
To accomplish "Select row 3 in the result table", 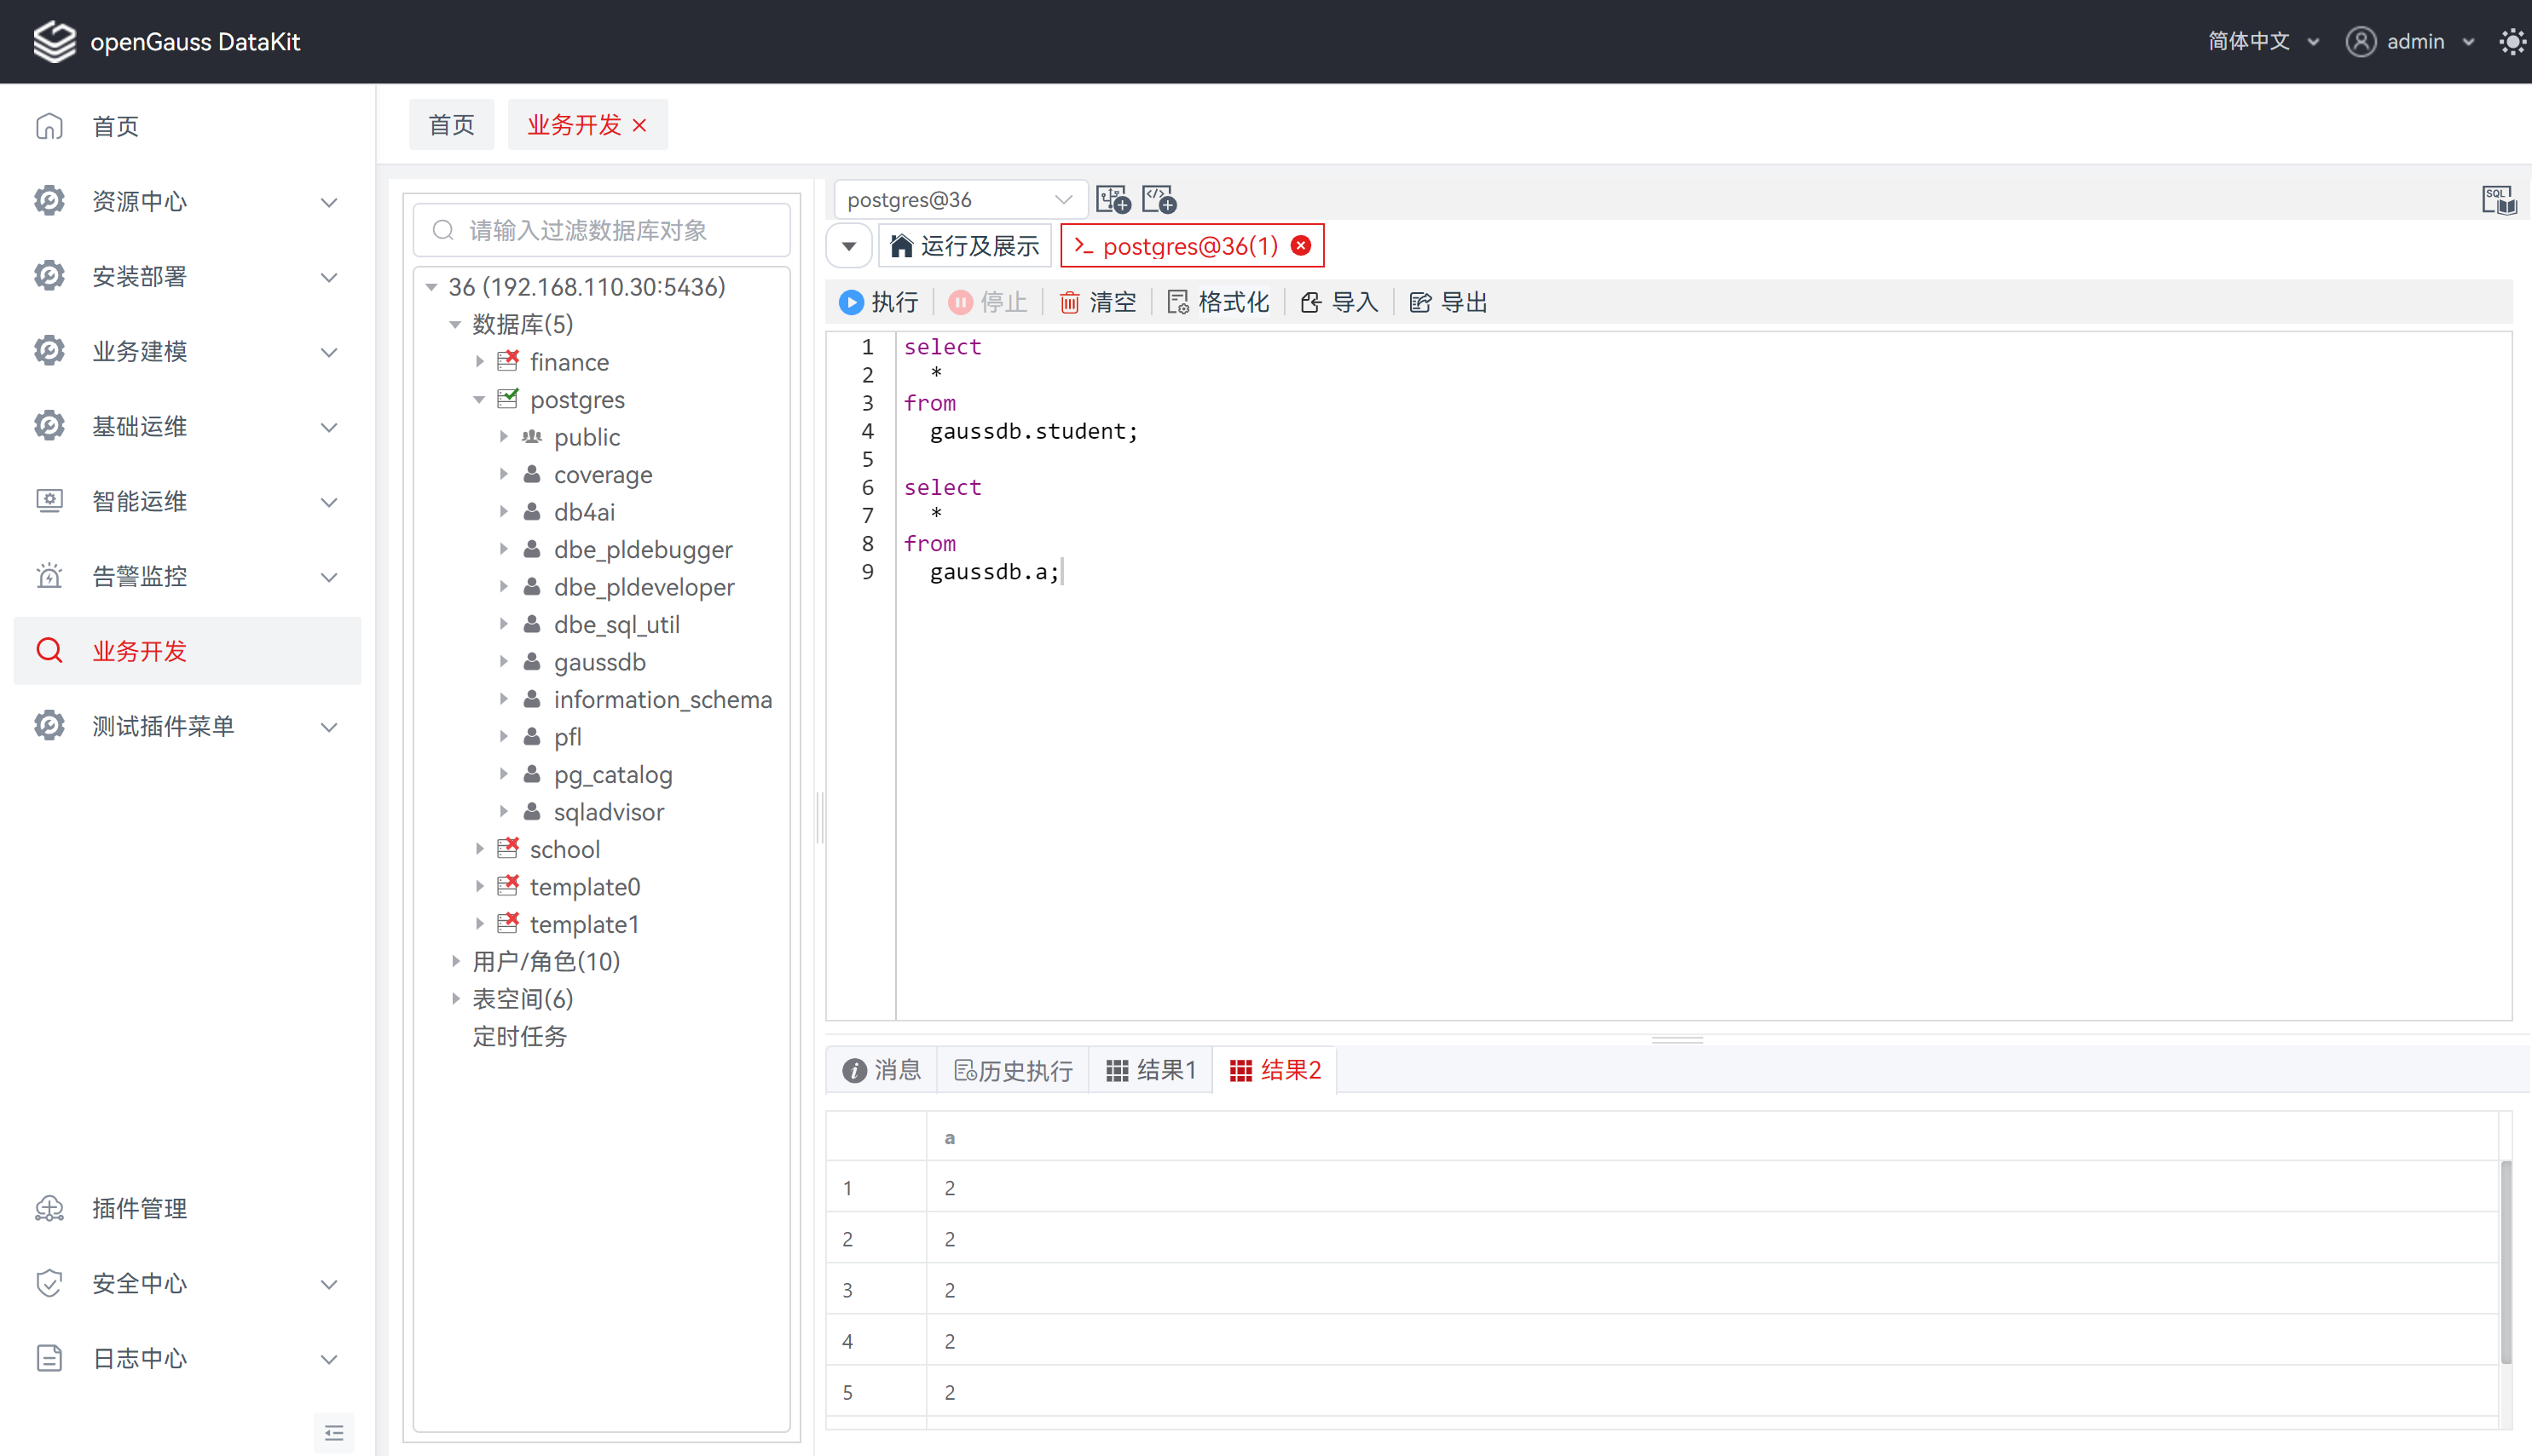I will (1662, 1290).
